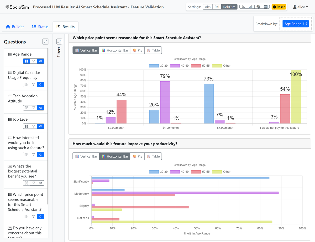
Task: Toggle breakdown for 'Which price point' question
Action: click(x=27, y=217)
